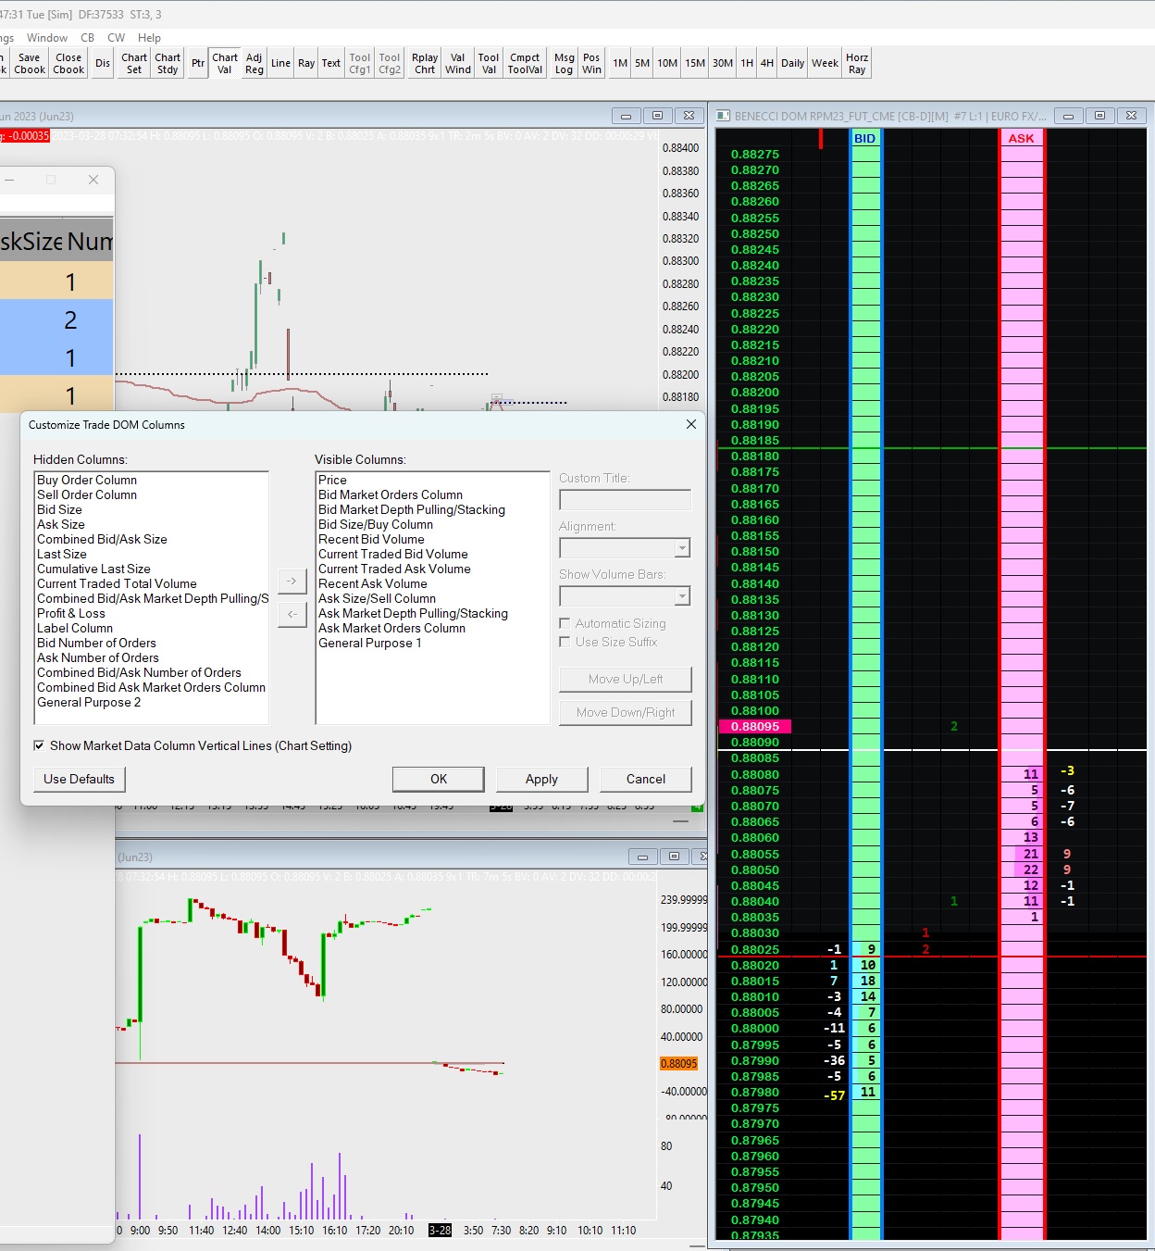The height and width of the screenshot is (1251, 1155).
Task: Start Rplay Chrt chart replay
Action: [x=425, y=63]
